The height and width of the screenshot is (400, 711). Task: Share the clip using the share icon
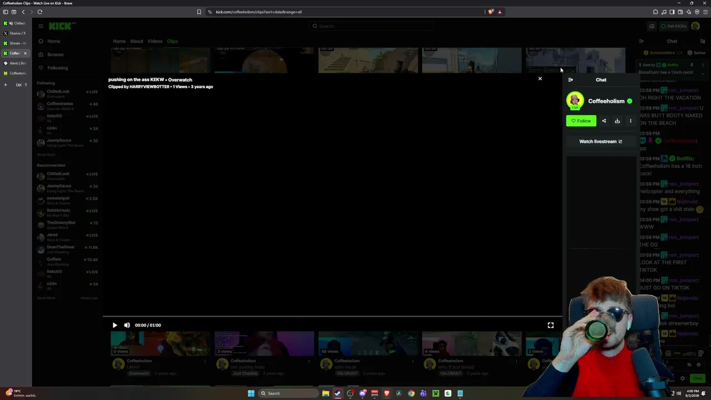point(604,121)
